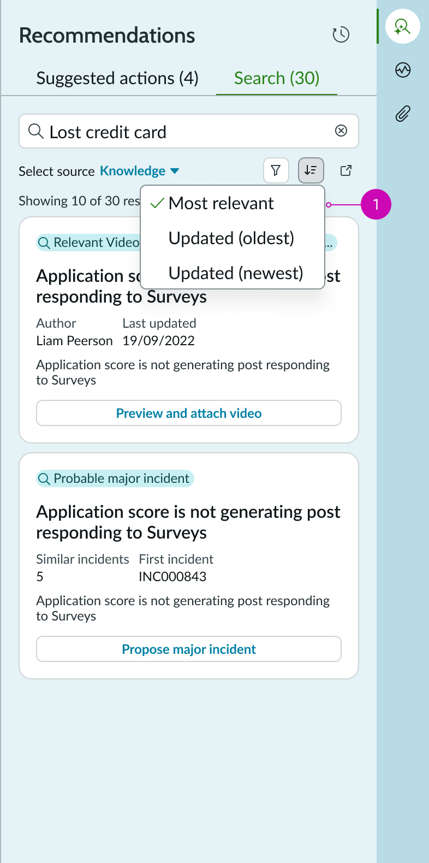This screenshot has width=429, height=863.
Task: Open the history panel via clock icon
Action: pos(341,34)
